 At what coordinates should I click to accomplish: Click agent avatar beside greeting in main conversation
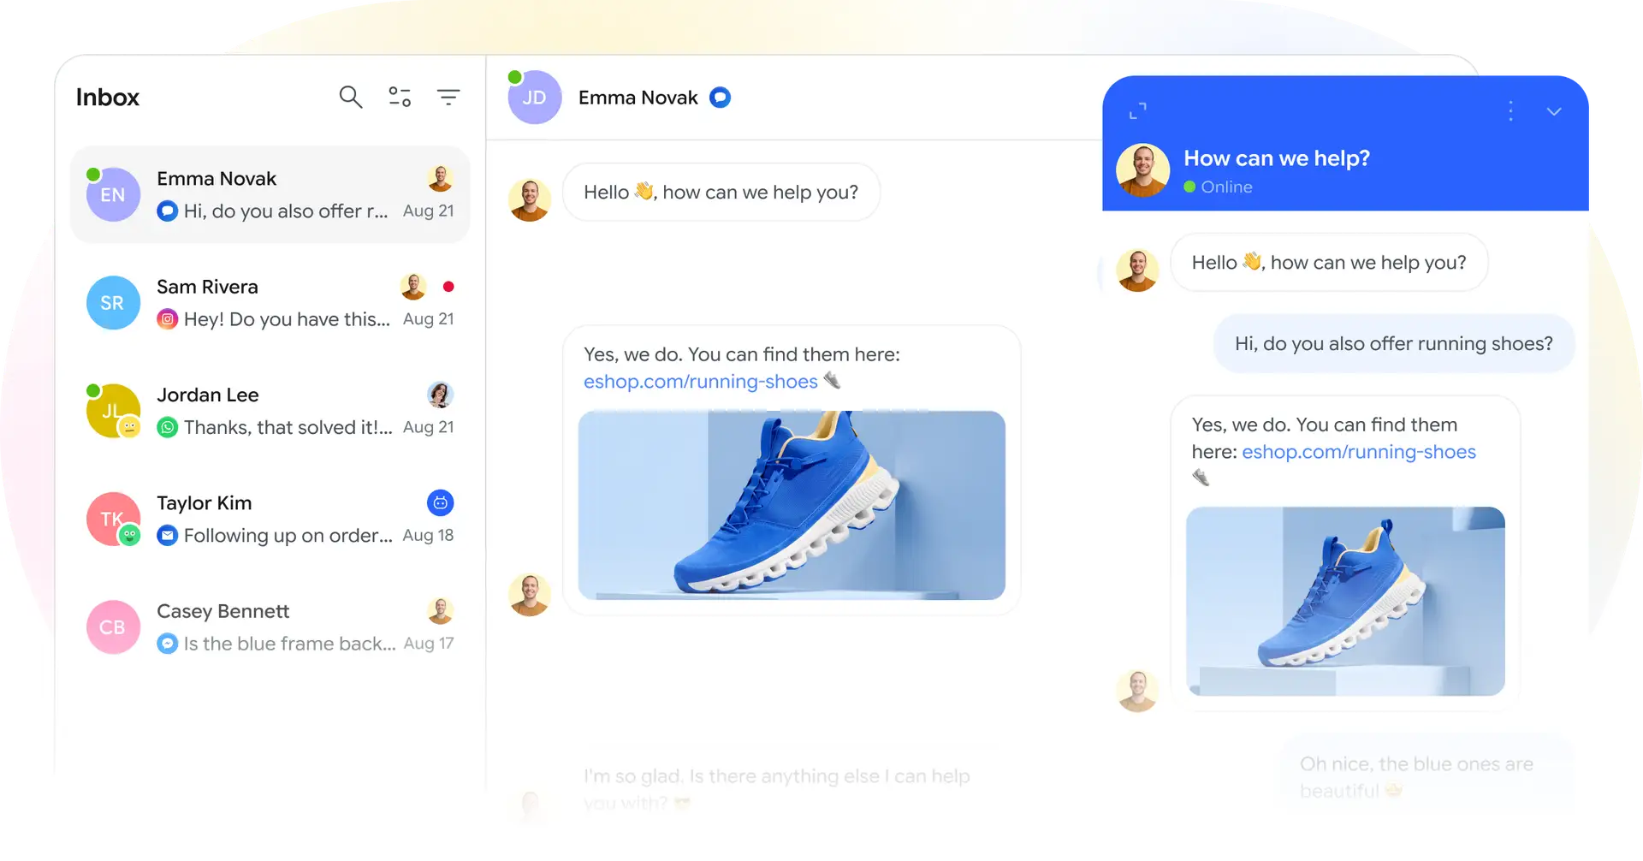[x=530, y=200]
